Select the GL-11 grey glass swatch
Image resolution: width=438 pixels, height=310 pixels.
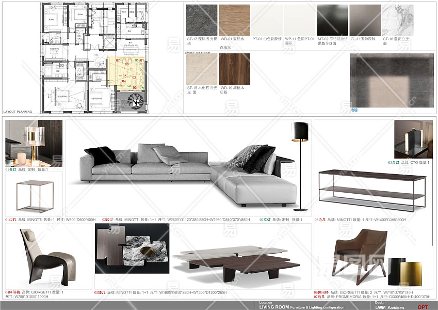pos(365,20)
